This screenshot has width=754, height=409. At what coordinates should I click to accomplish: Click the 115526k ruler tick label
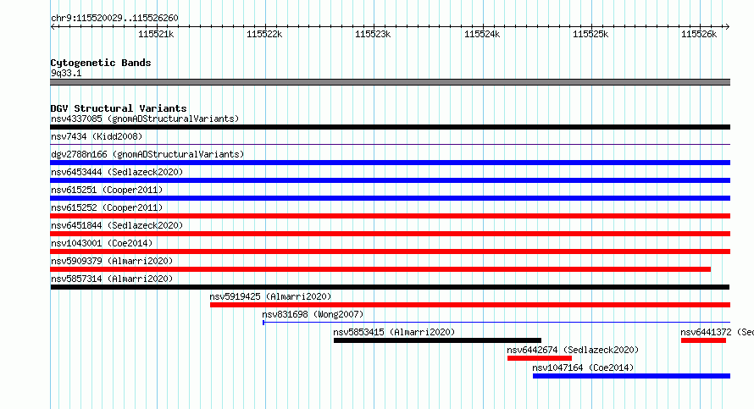(x=699, y=34)
